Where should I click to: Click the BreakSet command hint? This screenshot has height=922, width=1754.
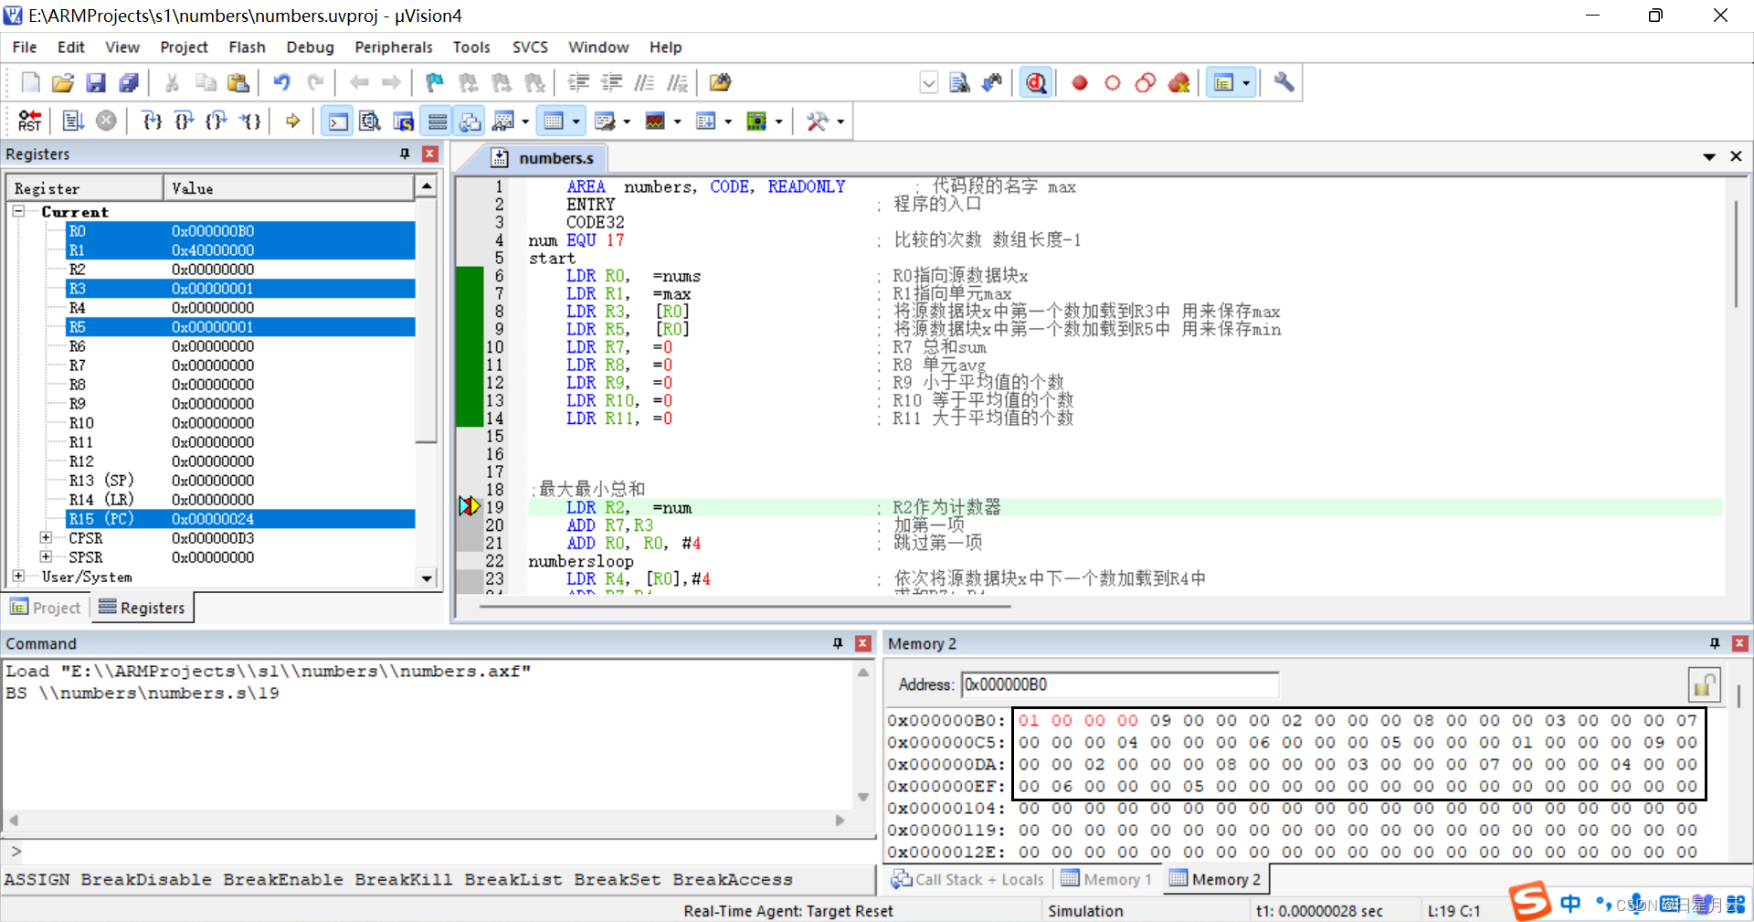617,879
